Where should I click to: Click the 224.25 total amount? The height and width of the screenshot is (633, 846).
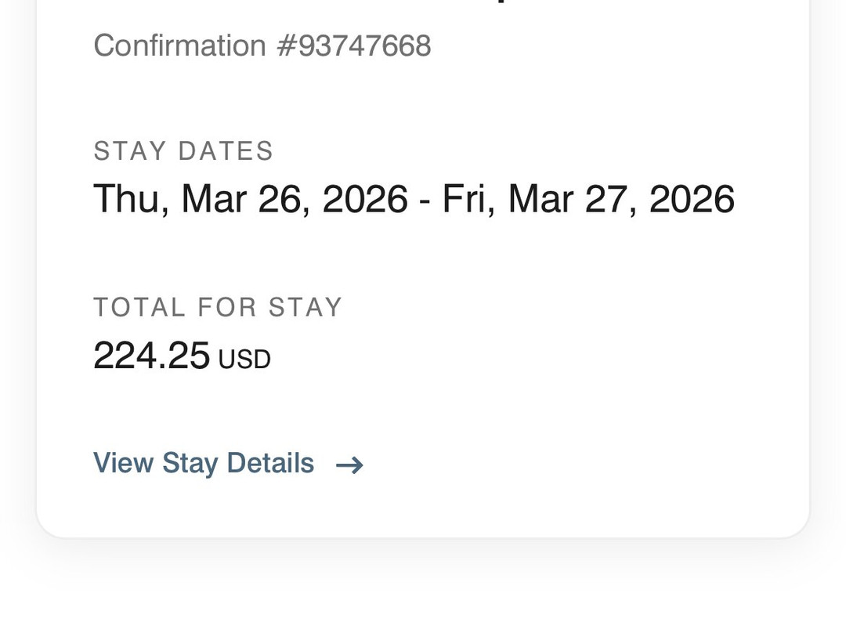(151, 355)
